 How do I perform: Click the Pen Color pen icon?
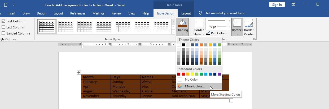[x=208, y=33]
